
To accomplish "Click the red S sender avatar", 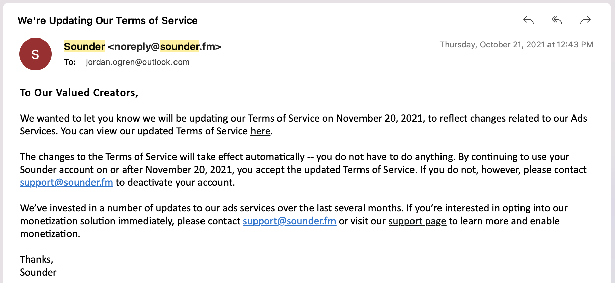I will coord(35,54).
